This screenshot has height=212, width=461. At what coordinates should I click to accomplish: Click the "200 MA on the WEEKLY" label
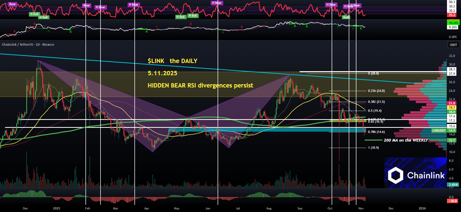tap(406, 140)
